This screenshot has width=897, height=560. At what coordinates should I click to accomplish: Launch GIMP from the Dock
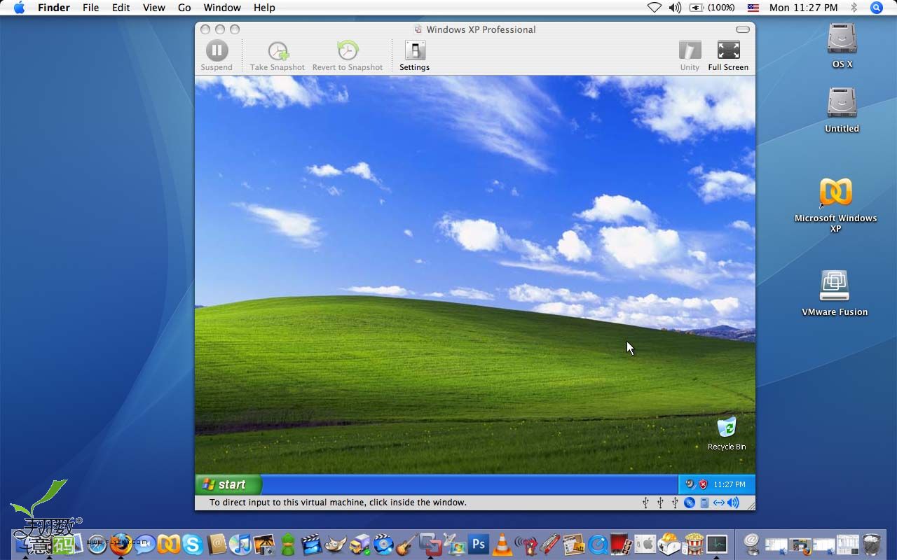coord(335,544)
